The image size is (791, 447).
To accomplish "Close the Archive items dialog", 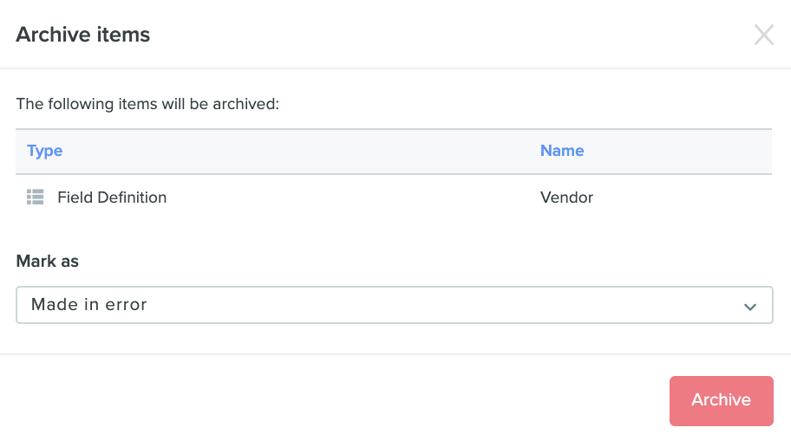I will tap(764, 35).
